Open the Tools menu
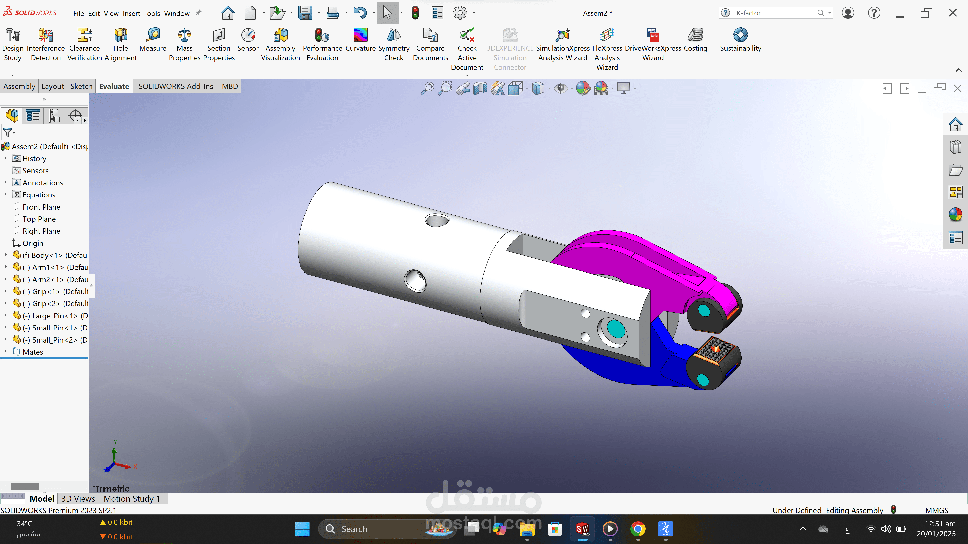 click(x=152, y=13)
